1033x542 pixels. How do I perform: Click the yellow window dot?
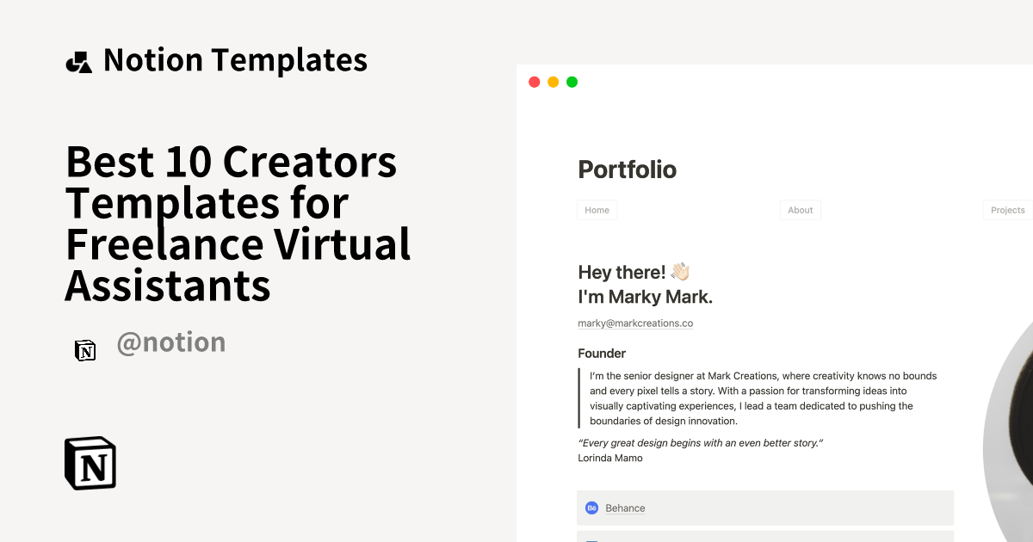click(x=553, y=81)
